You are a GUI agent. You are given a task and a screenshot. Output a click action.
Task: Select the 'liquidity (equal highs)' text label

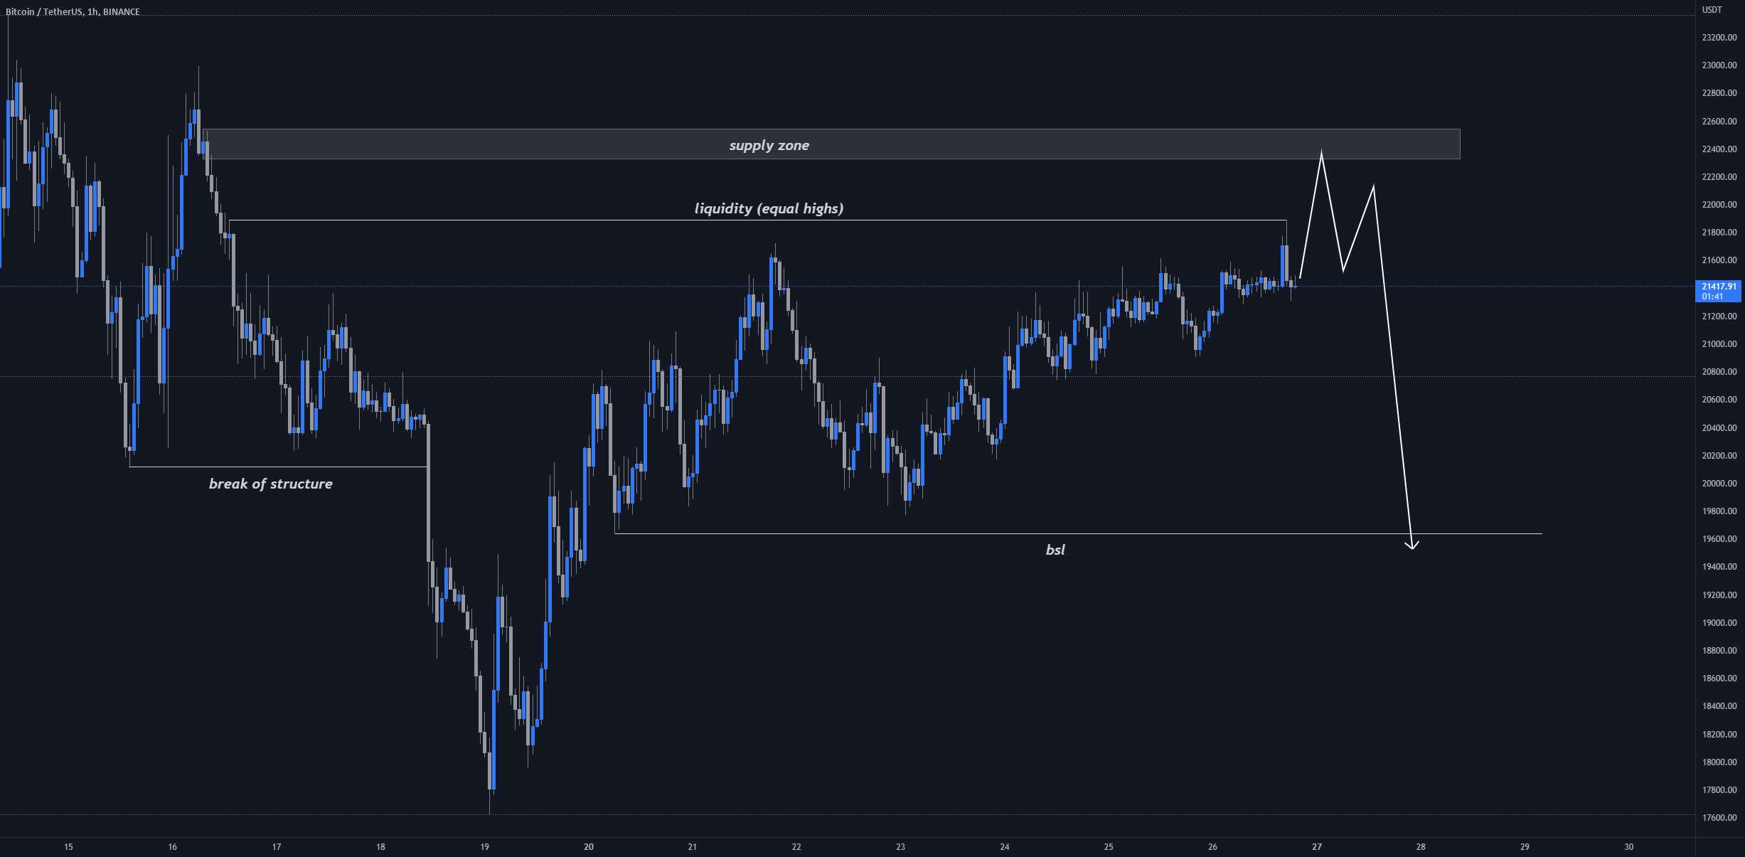click(769, 208)
